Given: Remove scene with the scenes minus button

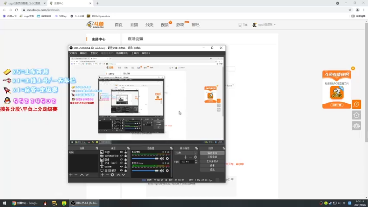Looking at the screenshot, I should 76,175.
